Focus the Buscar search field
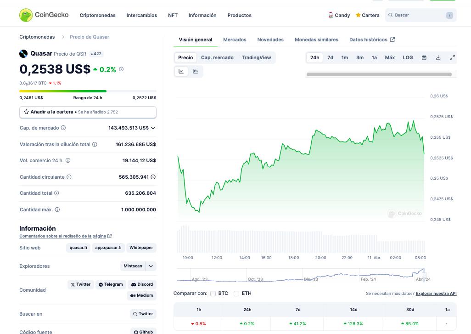The width and height of the screenshot is (471, 334). (x=421, y=15)
